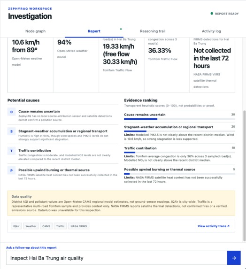Switch to the Reasoning trail tab
Viewport: 246px width, 269px height.
point(153,31)
